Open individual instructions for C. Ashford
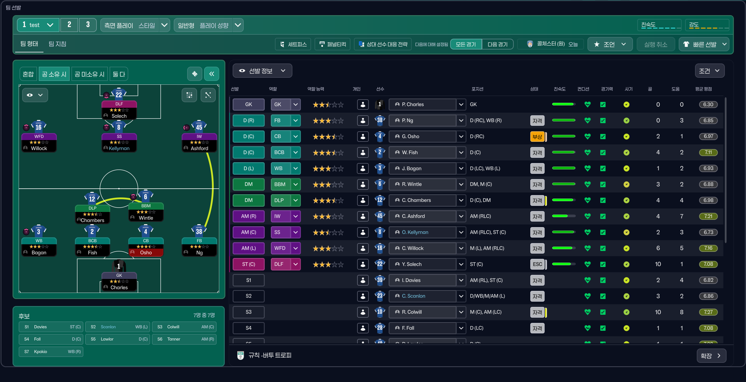The height and width of the screenshot is (382, 746). point(363,216)
